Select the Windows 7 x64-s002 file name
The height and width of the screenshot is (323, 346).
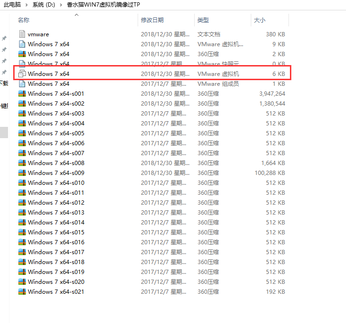56,104
